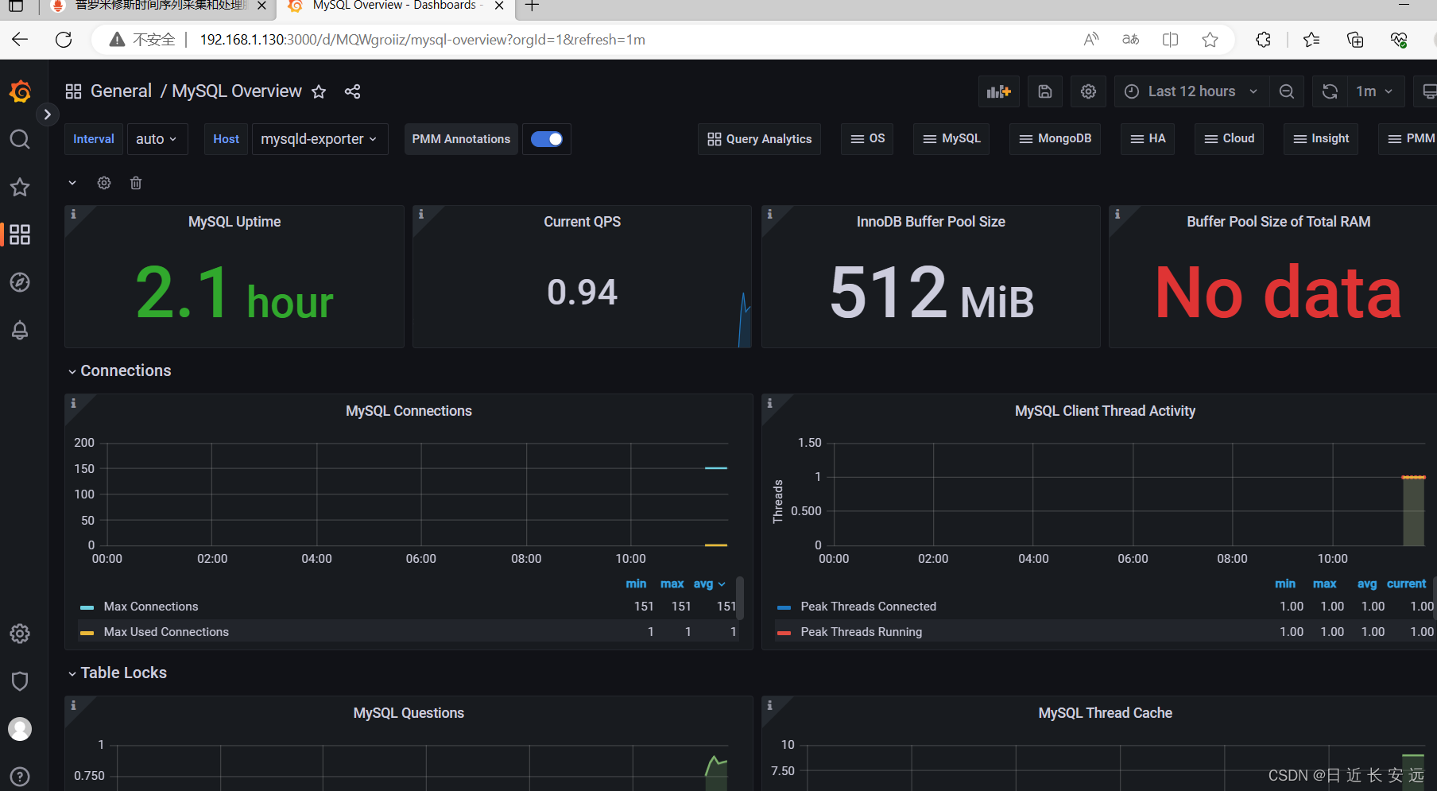The image size is (1437, 791).
Task: Collapse the top unnamed row chevron
Action: (72, 183)
